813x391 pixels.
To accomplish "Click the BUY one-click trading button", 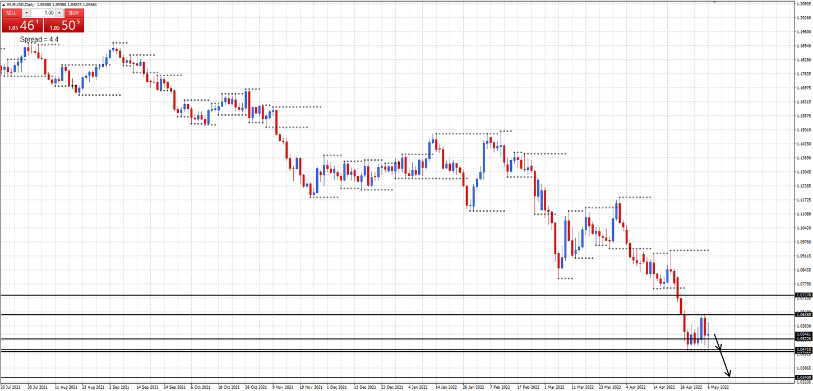I will pos(73,13).
